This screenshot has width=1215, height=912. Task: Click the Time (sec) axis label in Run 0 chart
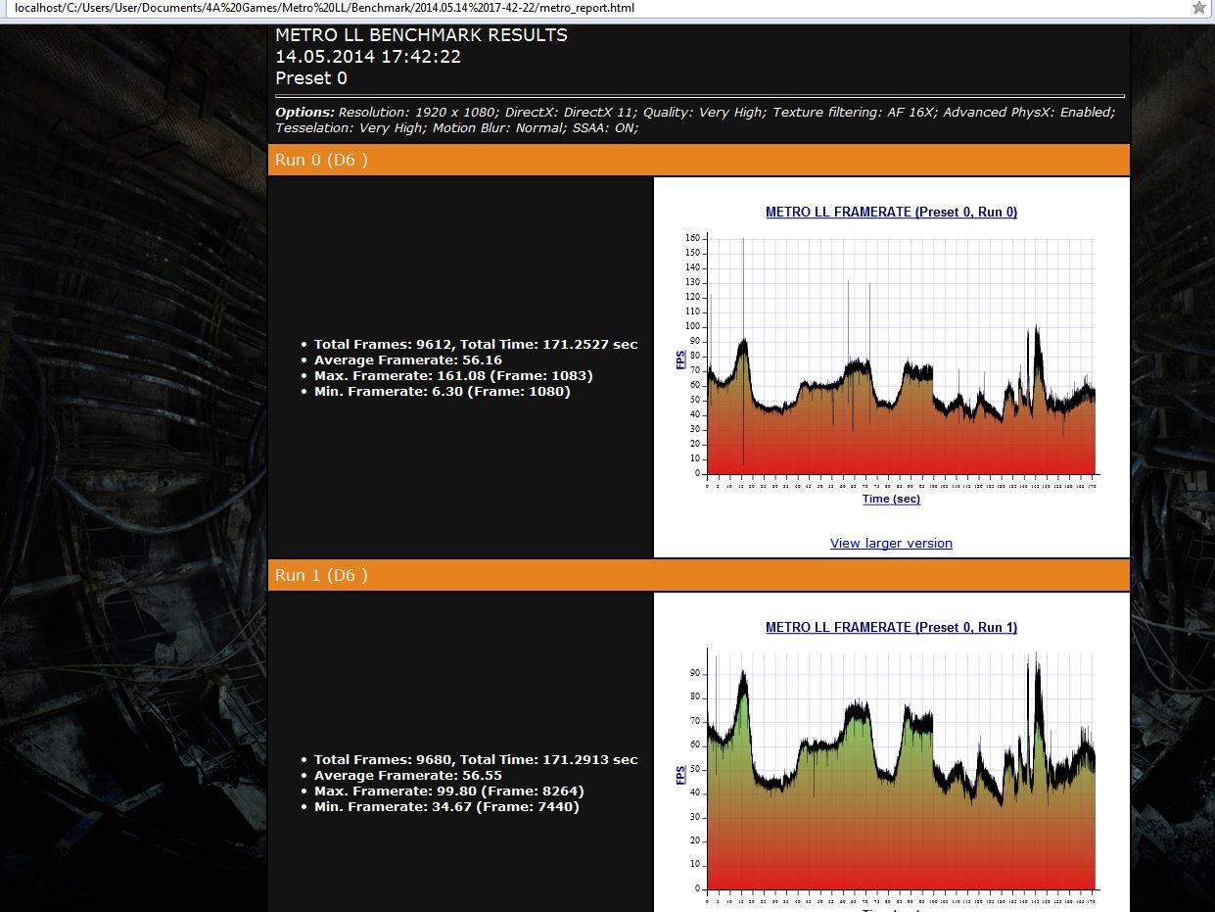(891, 499)
